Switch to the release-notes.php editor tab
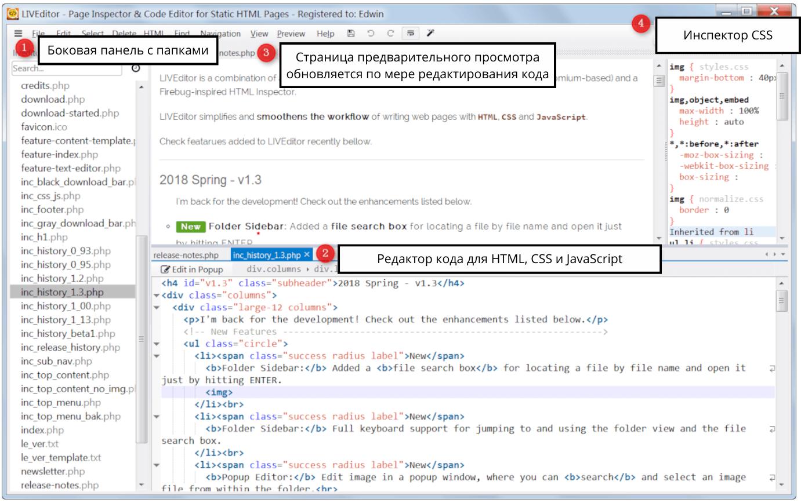This screenshot has height=503, width=801. [x=186, y=255]
